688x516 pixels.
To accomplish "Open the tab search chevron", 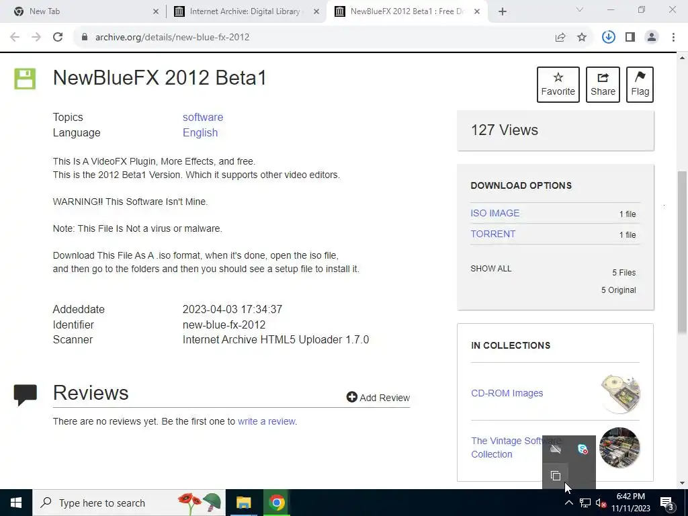I will coord(579,9).
